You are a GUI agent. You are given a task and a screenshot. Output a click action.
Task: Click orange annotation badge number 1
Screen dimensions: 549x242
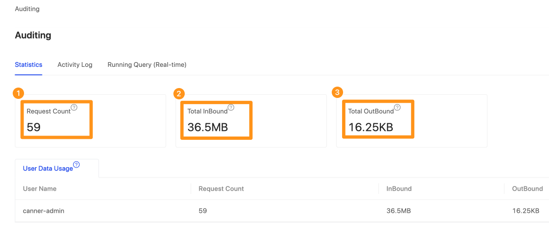18,93
